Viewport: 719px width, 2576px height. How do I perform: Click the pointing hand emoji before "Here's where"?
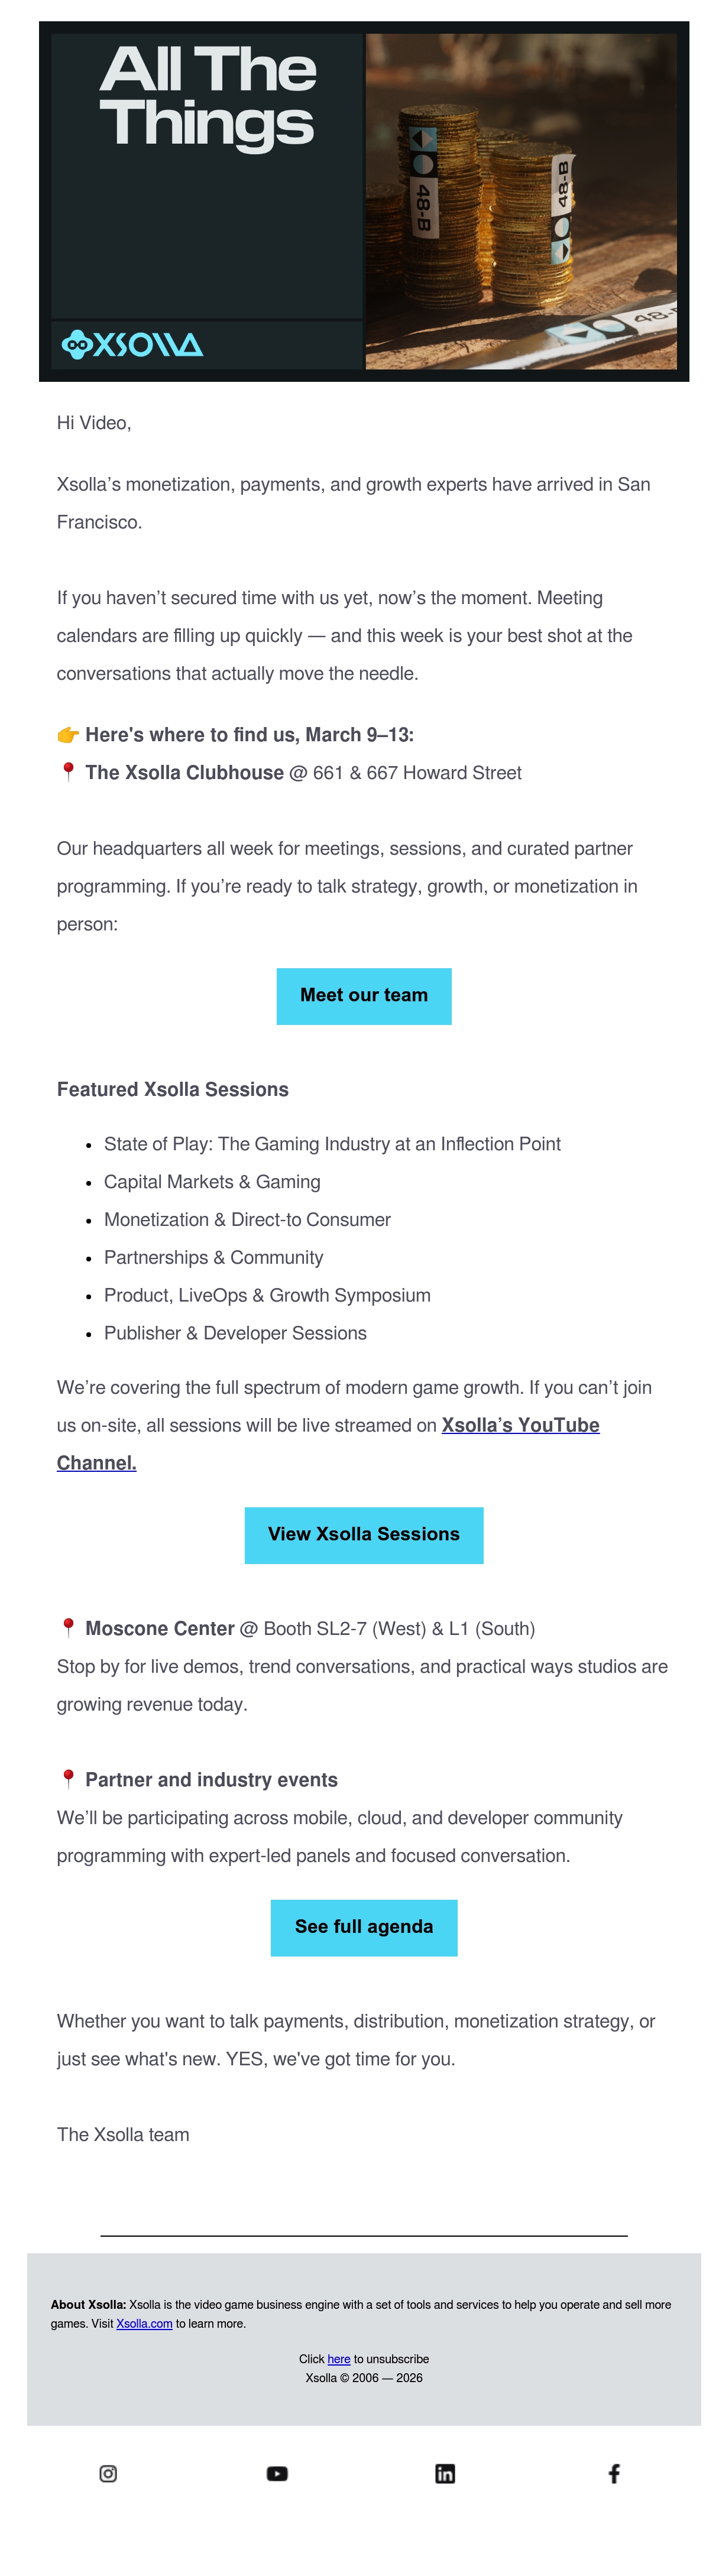(x=68, y=735)
